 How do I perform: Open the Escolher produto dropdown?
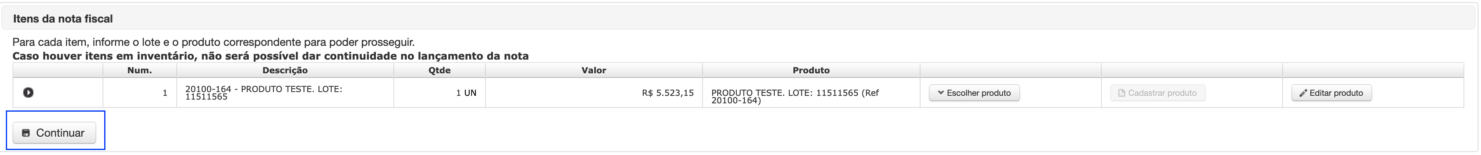pos(974,93)
